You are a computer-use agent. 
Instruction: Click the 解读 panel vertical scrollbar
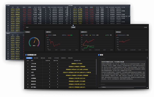147,58
